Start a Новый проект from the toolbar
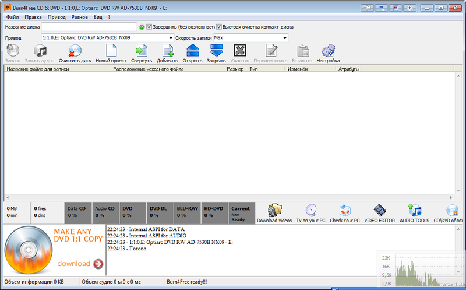 pyautogui.click(x=111, y=51)
